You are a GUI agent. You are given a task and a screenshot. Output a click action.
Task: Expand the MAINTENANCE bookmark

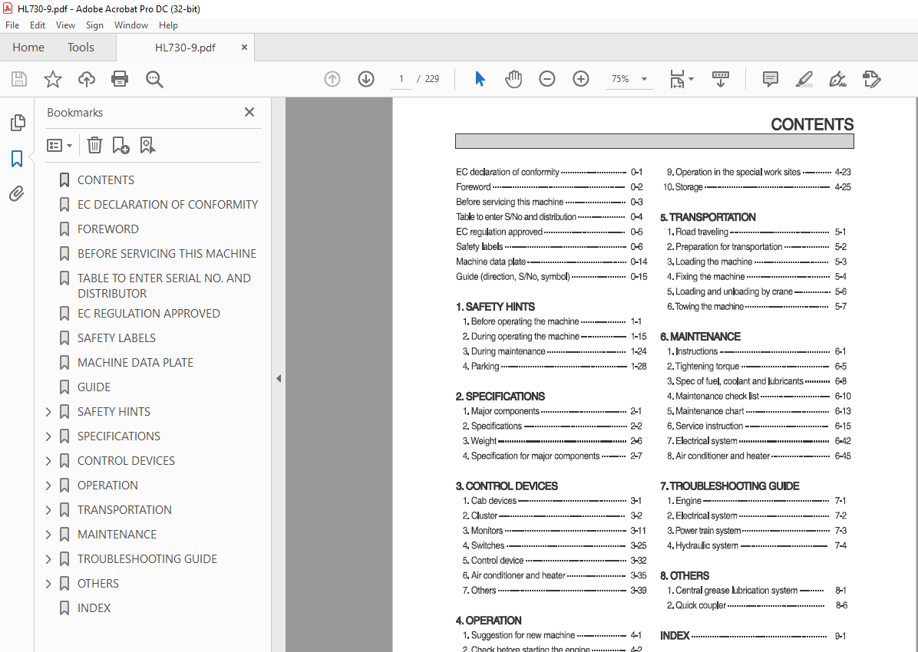48,535
